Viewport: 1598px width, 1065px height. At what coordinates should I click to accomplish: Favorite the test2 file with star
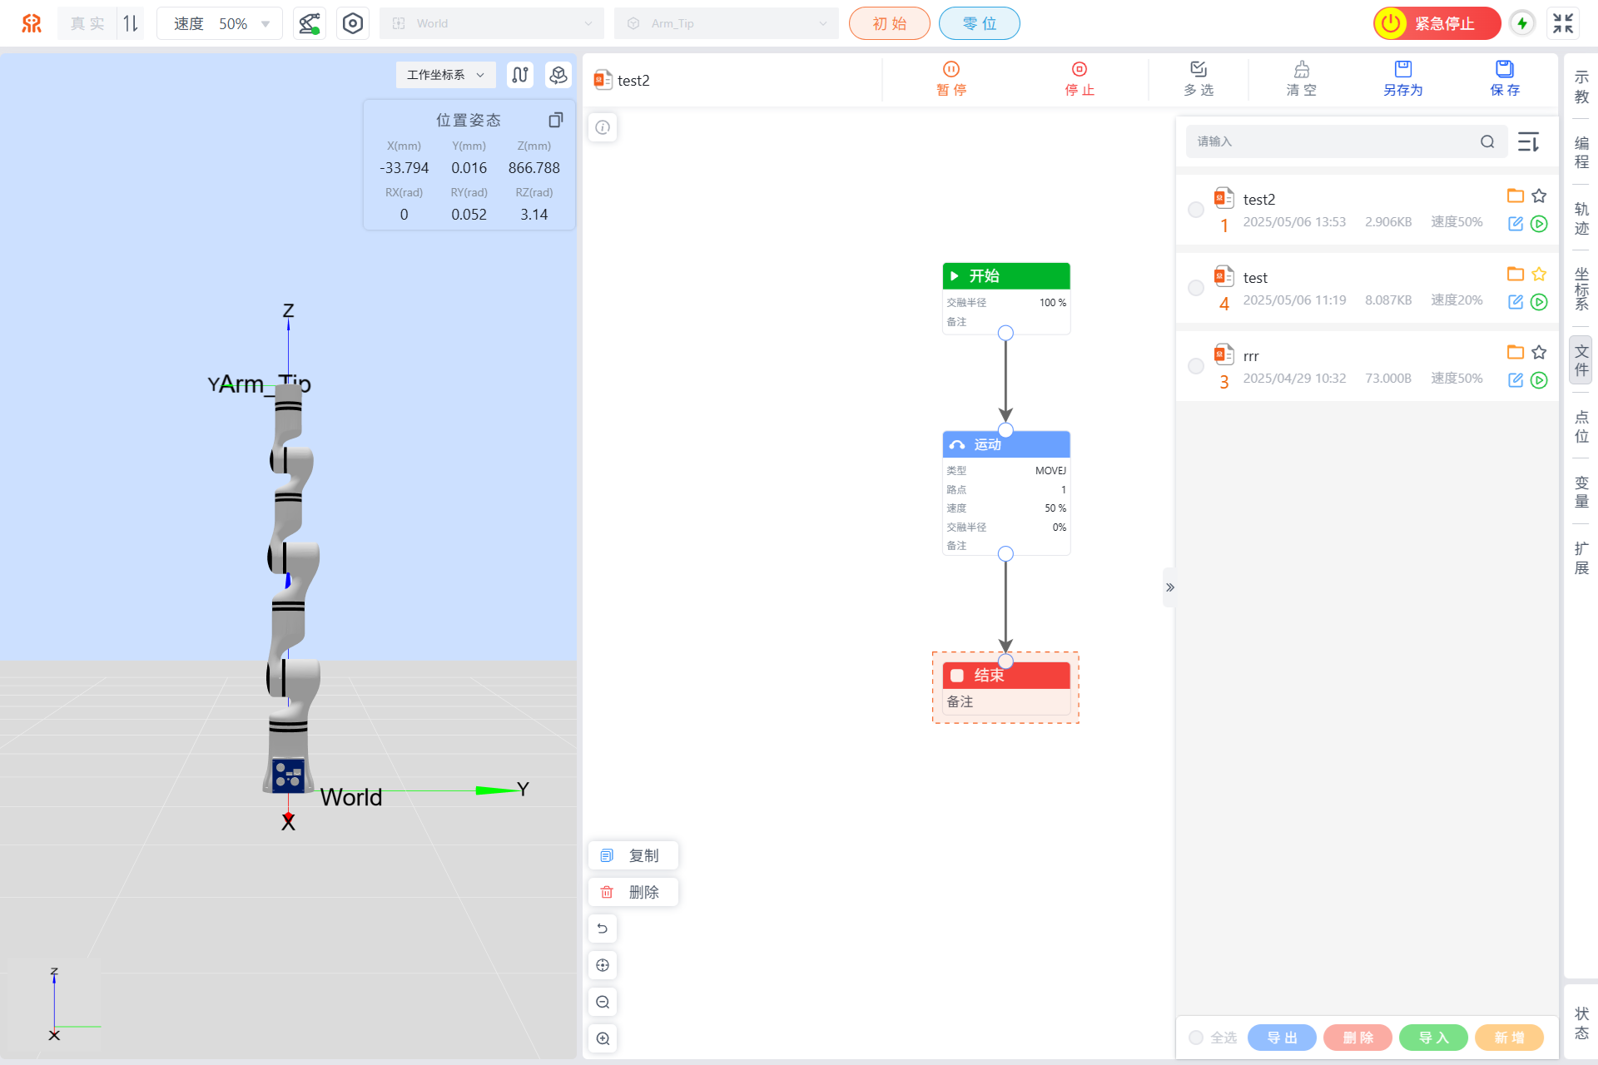pos(1539,196)
